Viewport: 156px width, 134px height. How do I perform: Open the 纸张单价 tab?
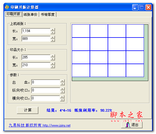click(x=31, y=15)
